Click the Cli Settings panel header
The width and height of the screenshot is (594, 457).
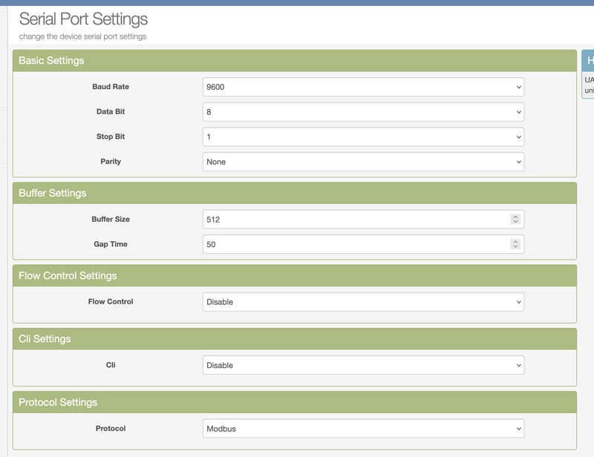click(x=295, y=339)
